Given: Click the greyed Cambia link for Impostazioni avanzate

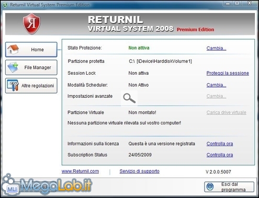Looking at the screenshot, I should [x=216, y=96].
